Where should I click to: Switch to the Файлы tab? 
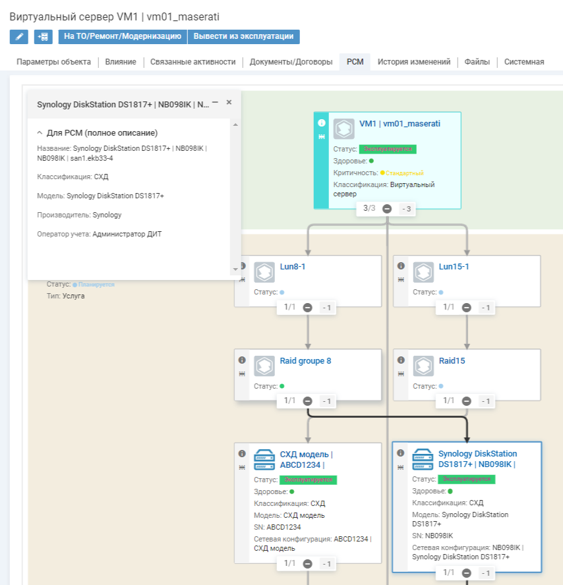click(x=477, y=62)
